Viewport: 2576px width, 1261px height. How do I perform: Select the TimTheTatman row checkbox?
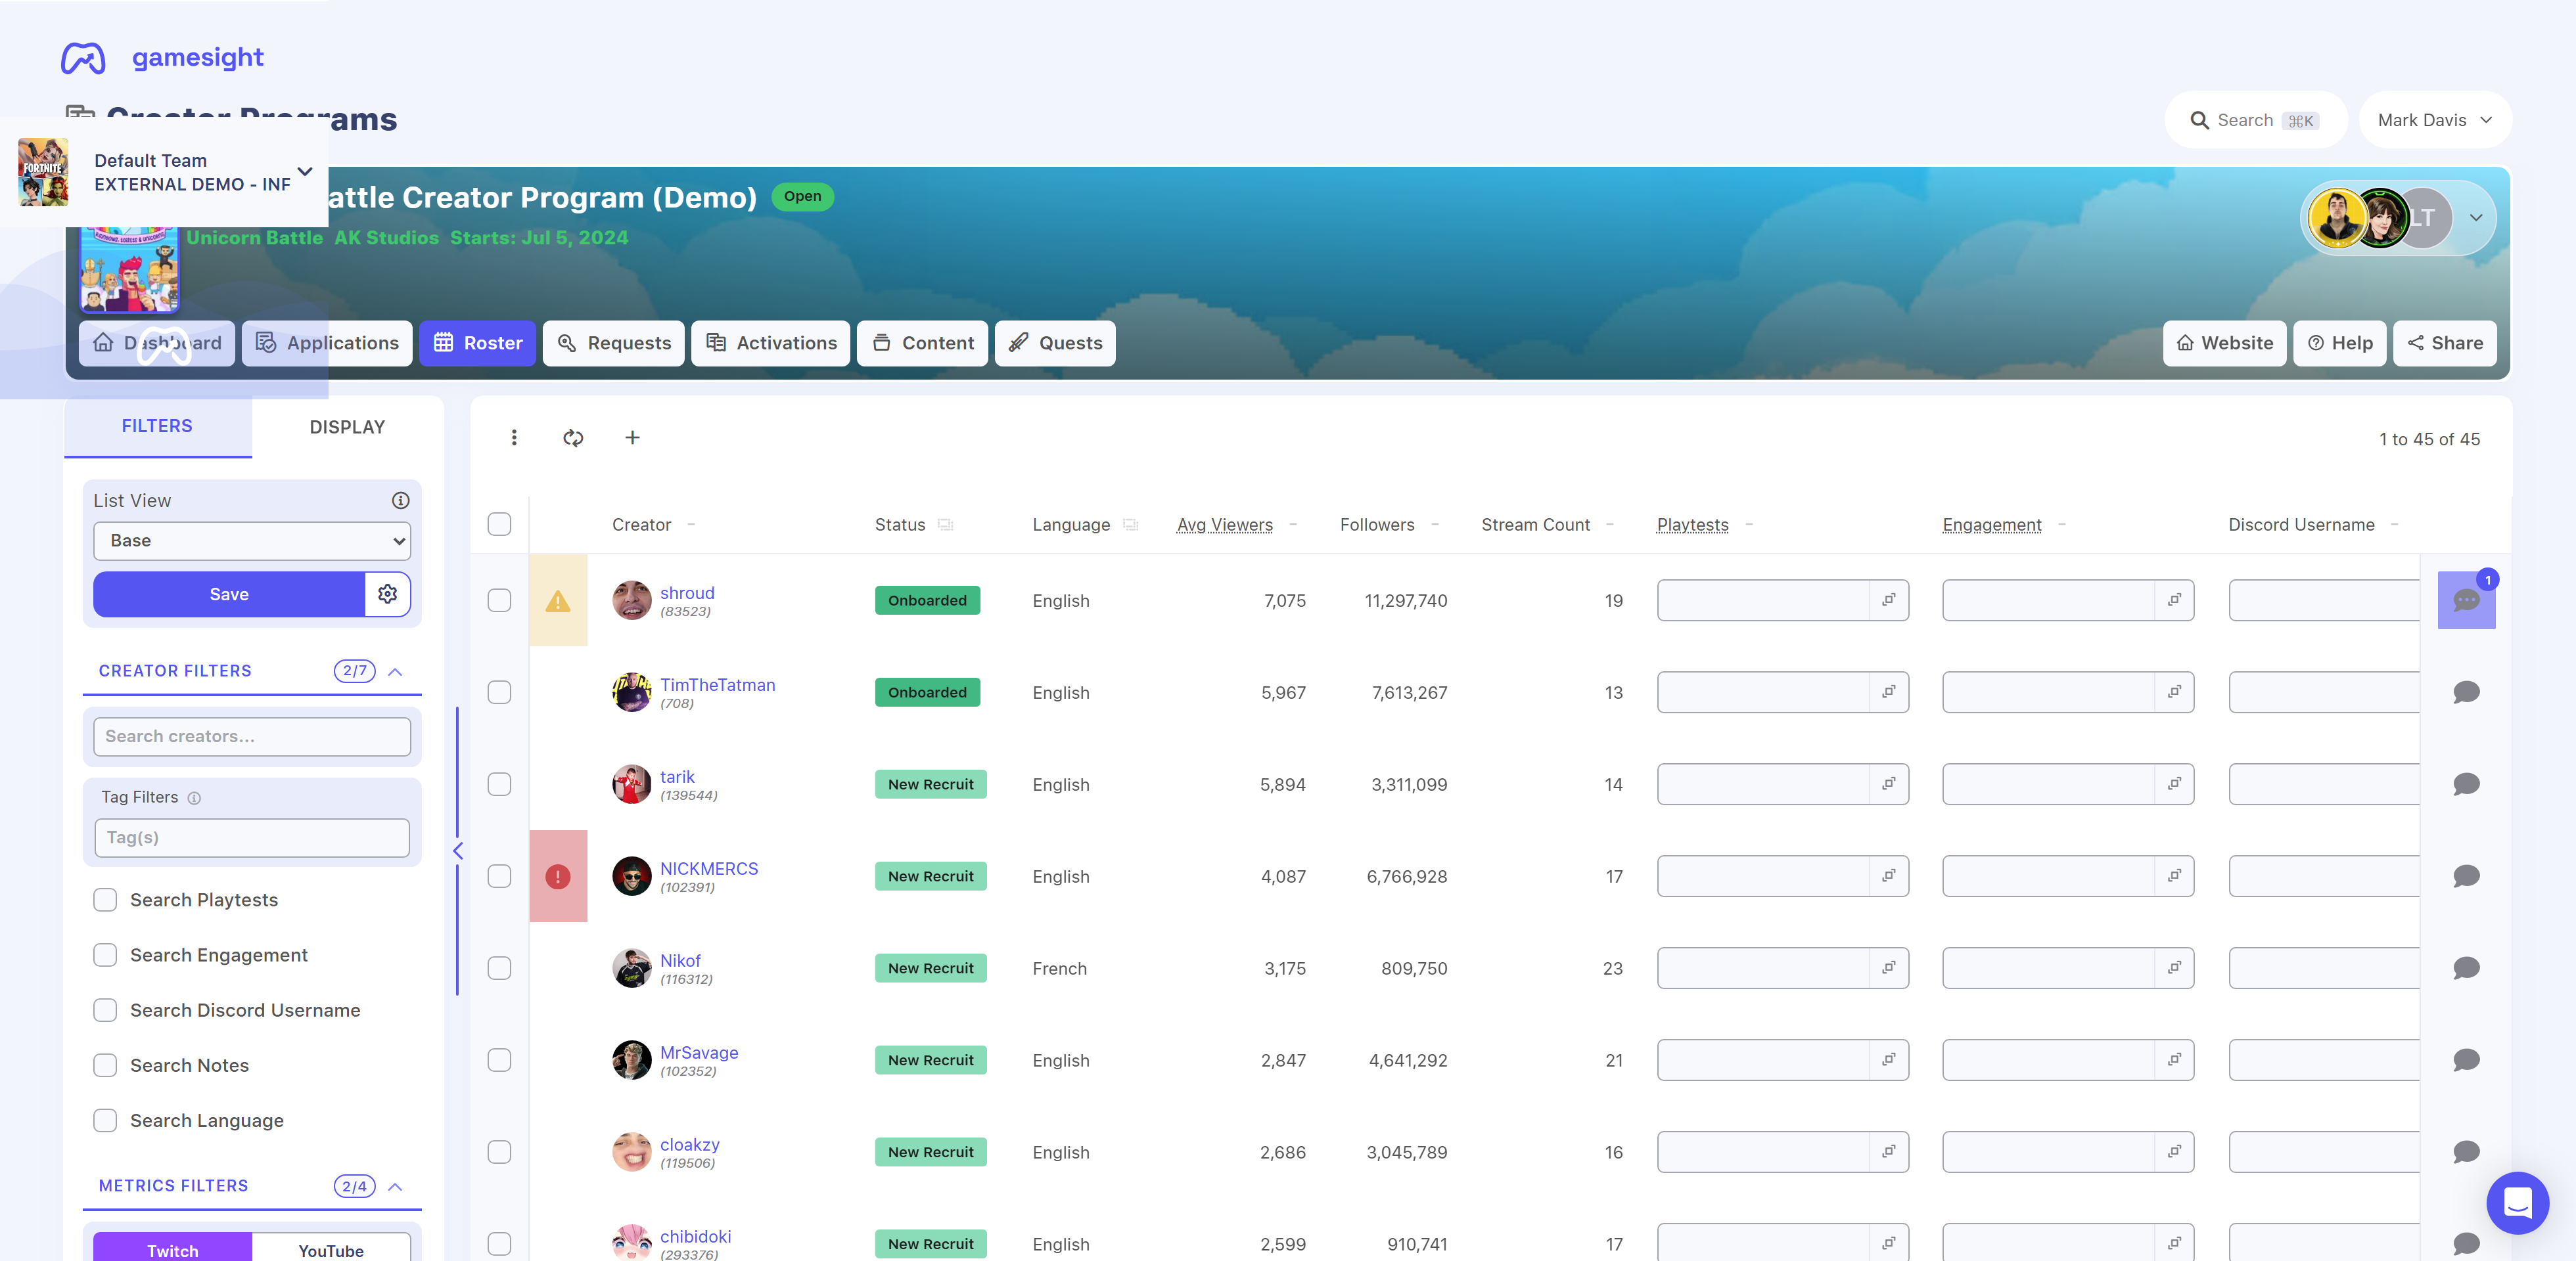tap(499, 692)
